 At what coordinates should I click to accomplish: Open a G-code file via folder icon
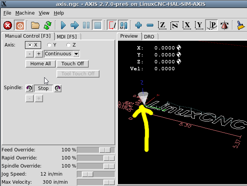[35, 25]
